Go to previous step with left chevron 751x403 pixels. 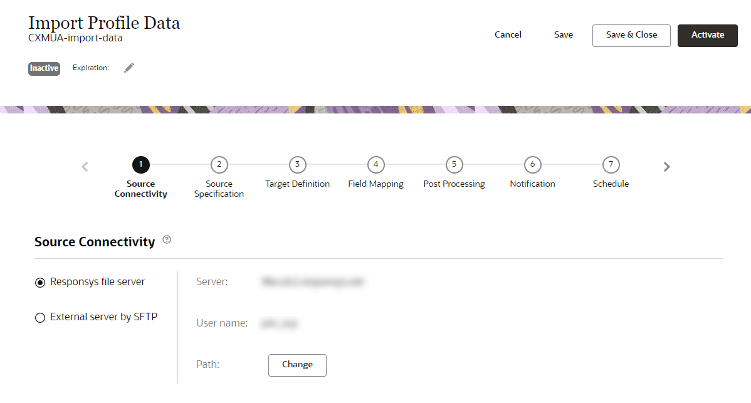(x=85, y=167)
